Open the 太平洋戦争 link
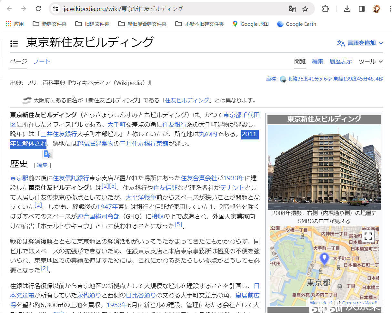 click(x=141, y=197)
